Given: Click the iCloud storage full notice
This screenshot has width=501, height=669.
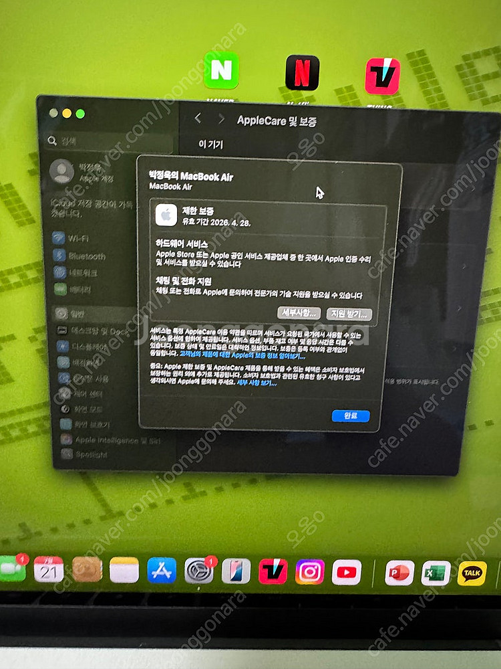Looking at the screenshot, I should pyautogui.click(x=92, y=208).
